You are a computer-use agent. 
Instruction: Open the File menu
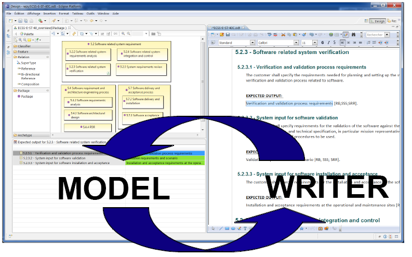(x=9, y=13)
